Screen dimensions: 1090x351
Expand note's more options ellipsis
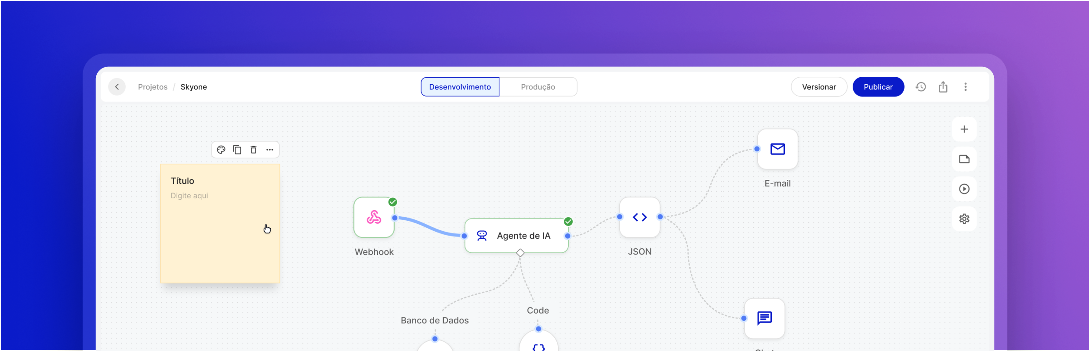pyautogui.click(x=270, y=150)
